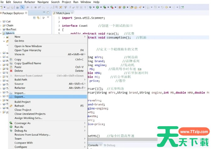211x149 pixels.
Task: Switch to the Console tab
Action: (93, 145)
